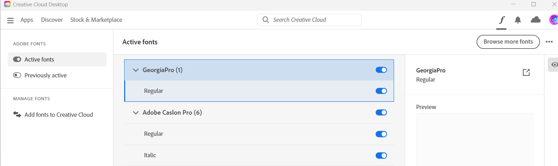Deactivate the Adobe Caslon Pro family
The image size is (558, 166).
381,113
